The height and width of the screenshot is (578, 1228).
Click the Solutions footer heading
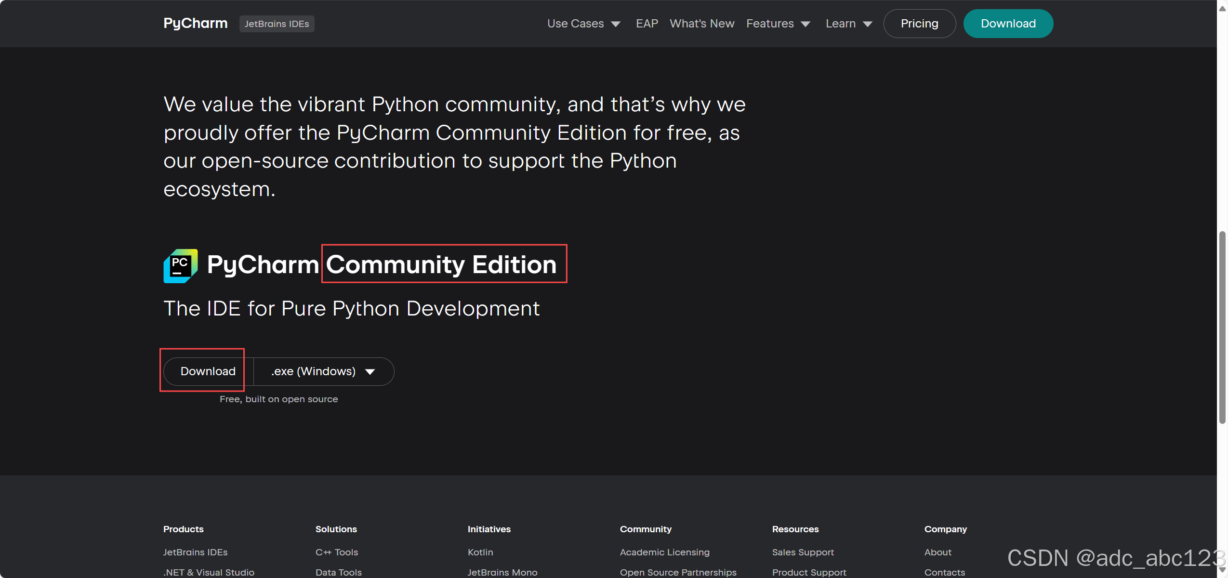pos(336,529)
